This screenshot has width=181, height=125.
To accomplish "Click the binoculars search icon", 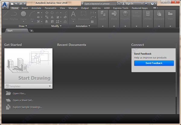I will [x=119, y=4].
